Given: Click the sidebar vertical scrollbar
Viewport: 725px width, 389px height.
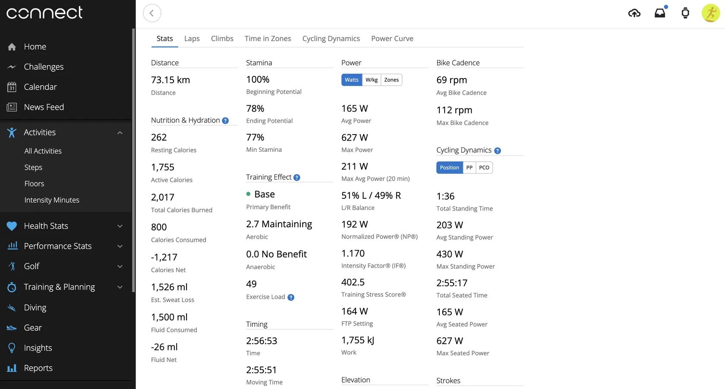Looking at the screenshot, I should click(x=133, y=160).
